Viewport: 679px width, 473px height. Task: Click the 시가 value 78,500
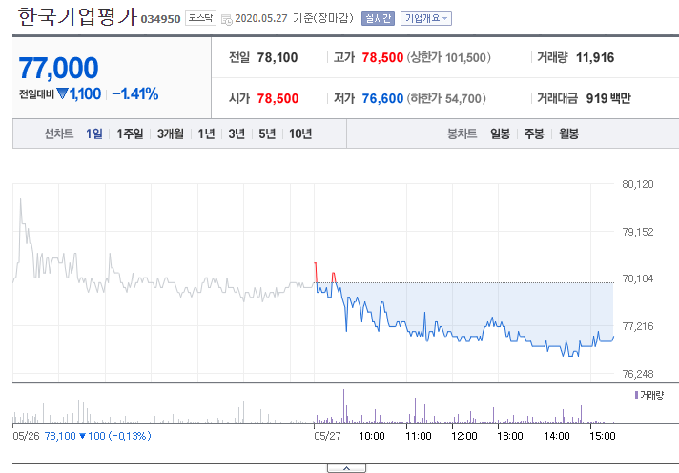pos(278,99)
